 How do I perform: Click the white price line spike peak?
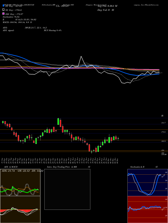coord(81,57)
